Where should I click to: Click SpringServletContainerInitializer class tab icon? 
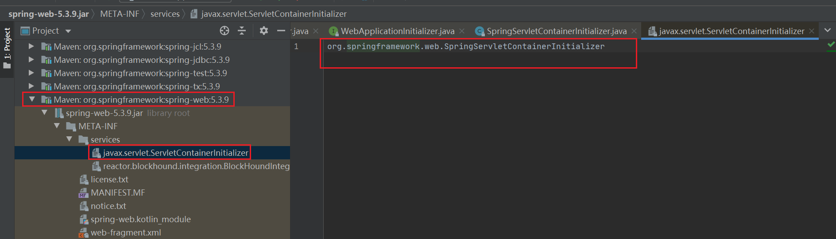tap(480, 31)
